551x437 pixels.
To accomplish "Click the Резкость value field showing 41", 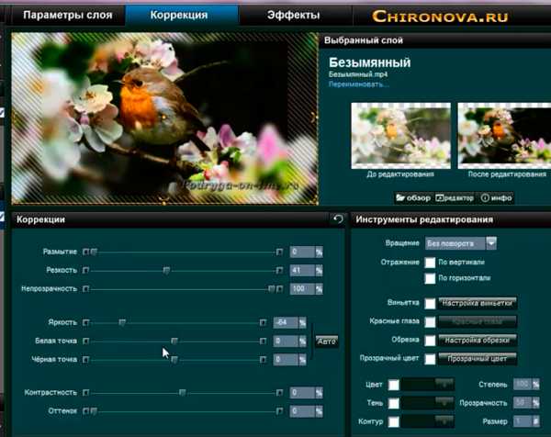I will pos(302,271).
